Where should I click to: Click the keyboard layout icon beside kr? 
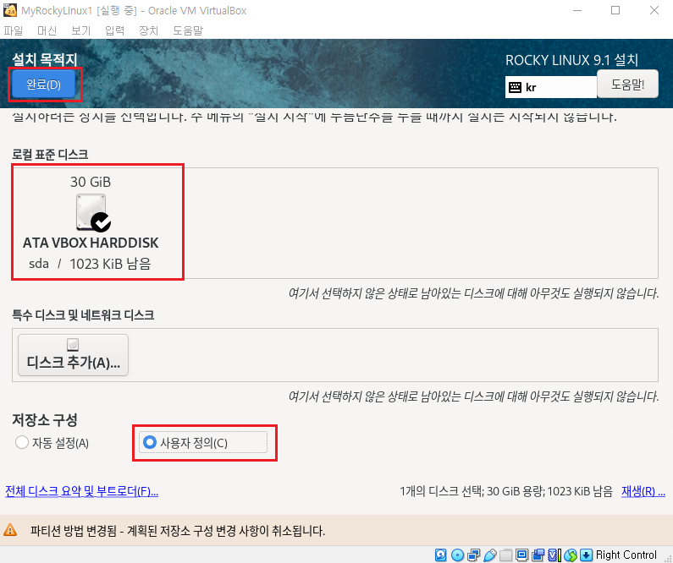tap(515, 87)
